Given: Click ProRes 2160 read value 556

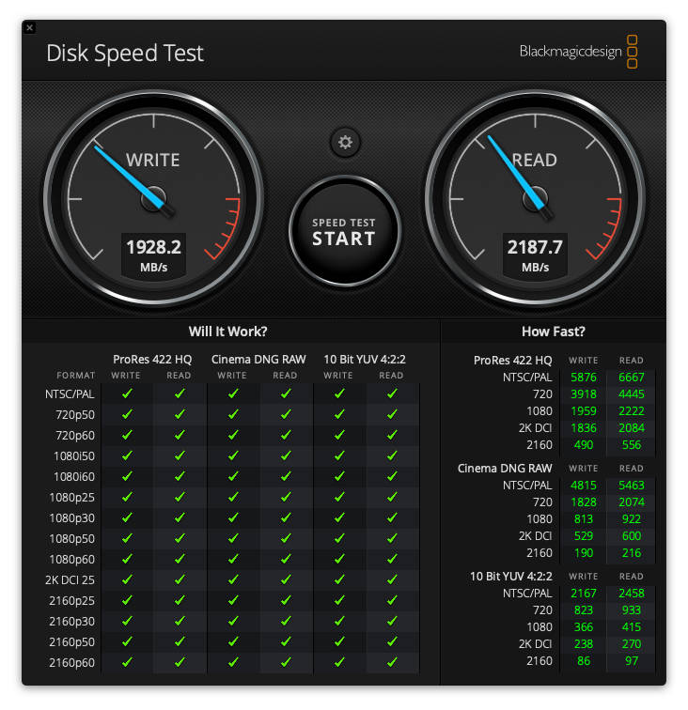Looking at the screenshot, I should [632, 444].
